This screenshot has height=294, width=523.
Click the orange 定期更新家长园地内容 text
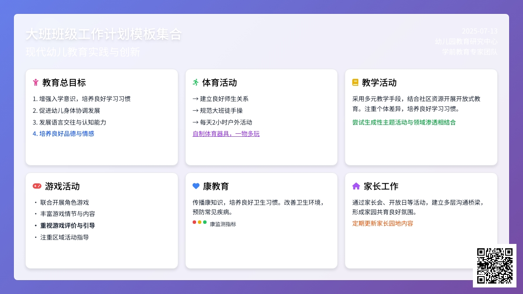coord(383,223)
